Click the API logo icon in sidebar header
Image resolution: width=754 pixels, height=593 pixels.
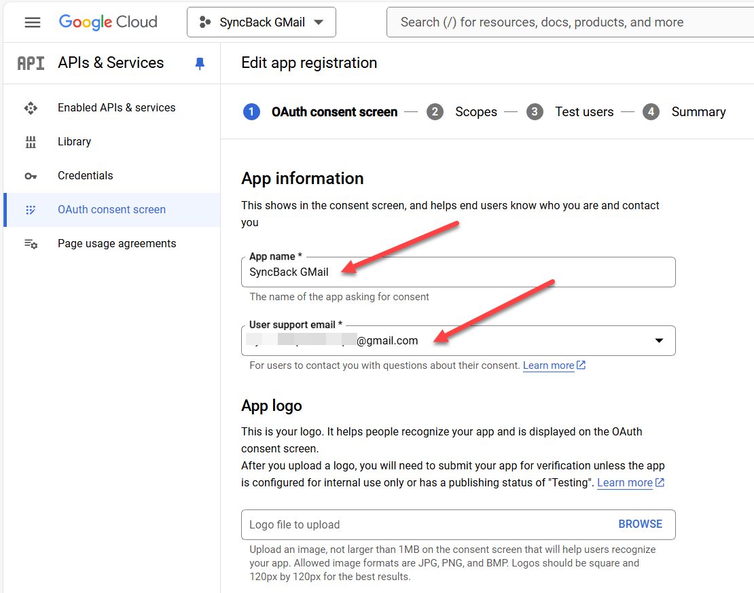pyautogui.click(x=31, y=63)
